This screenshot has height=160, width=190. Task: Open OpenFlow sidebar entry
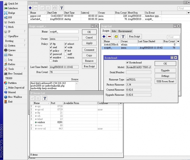13,36
